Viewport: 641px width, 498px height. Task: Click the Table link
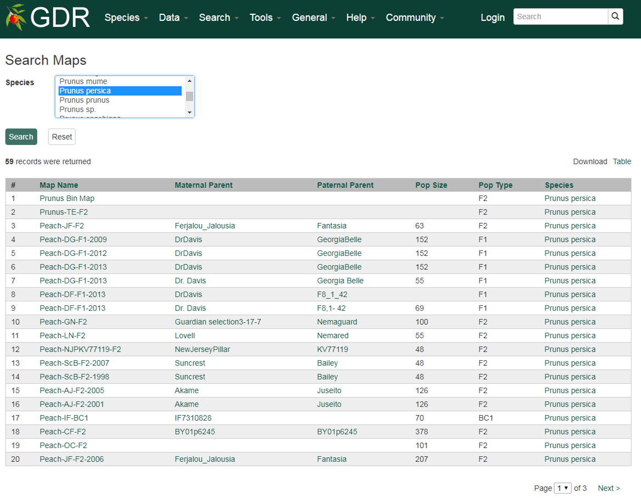(x=622, y=161)
